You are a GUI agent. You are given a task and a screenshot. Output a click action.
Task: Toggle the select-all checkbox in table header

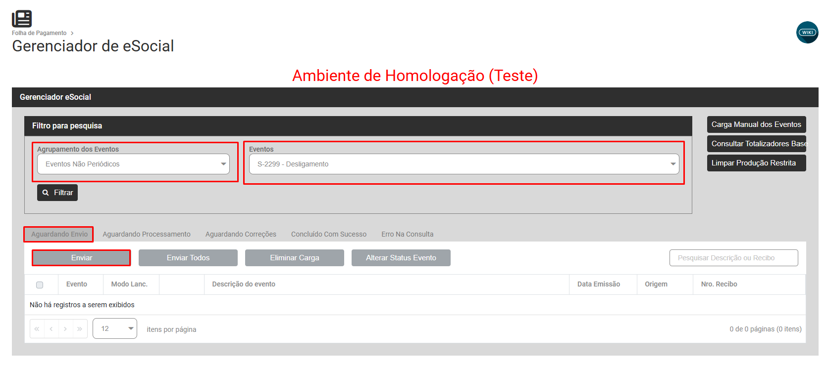pos(40,285)
